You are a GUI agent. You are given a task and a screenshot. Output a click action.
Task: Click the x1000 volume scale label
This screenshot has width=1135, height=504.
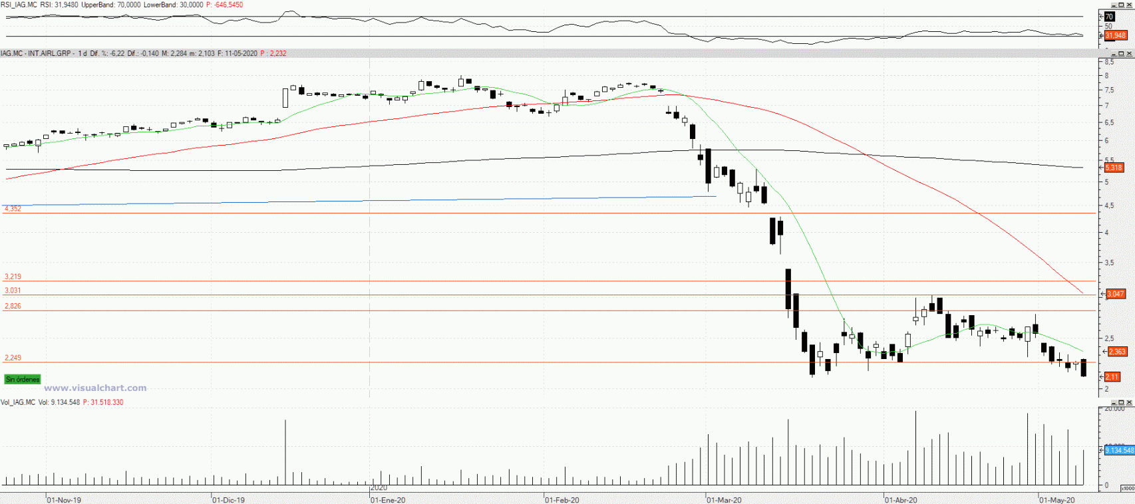pos(1127,488)
